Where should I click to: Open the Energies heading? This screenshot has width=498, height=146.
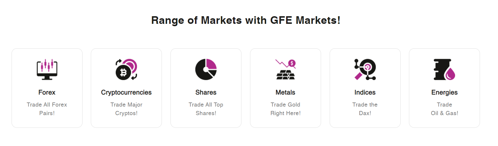click(x=444, y=92)
